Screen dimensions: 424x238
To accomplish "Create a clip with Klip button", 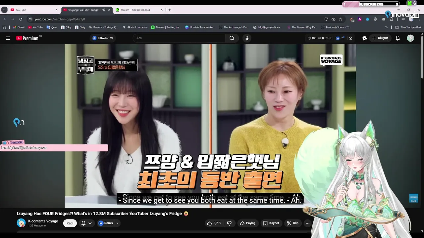I will point(292,223).
